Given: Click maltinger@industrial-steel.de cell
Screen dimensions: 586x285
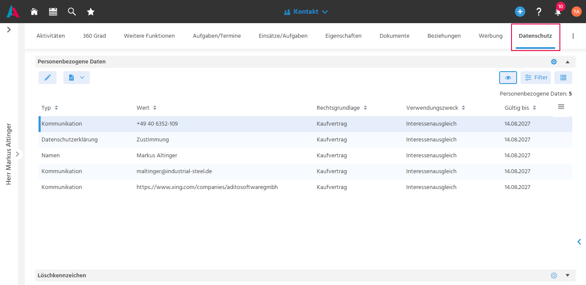Looking at the screenshot, I should tap(174, 171).
